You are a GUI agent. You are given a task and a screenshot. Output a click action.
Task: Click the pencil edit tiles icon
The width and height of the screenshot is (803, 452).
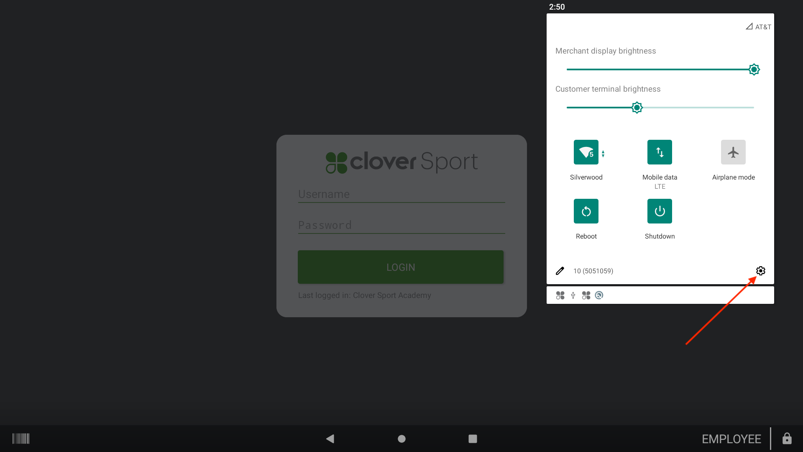click(560, 271)
